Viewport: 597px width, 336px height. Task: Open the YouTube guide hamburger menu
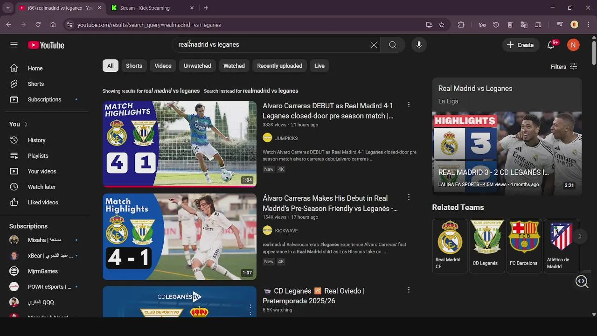click(x=14, y=45)
